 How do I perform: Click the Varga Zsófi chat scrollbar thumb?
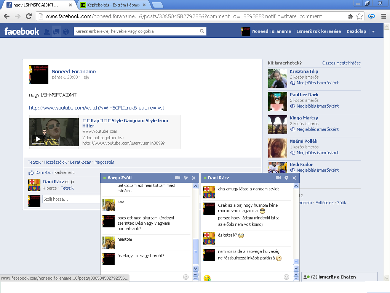tap(196, 252)
